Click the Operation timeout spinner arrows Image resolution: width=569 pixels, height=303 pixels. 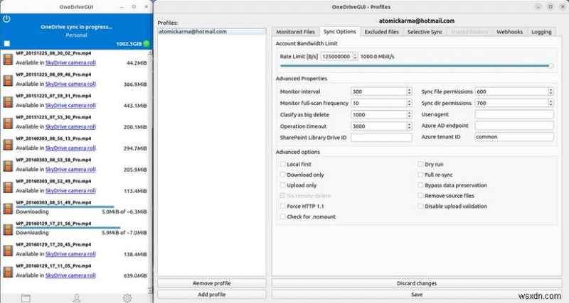[x=409, y=126]
